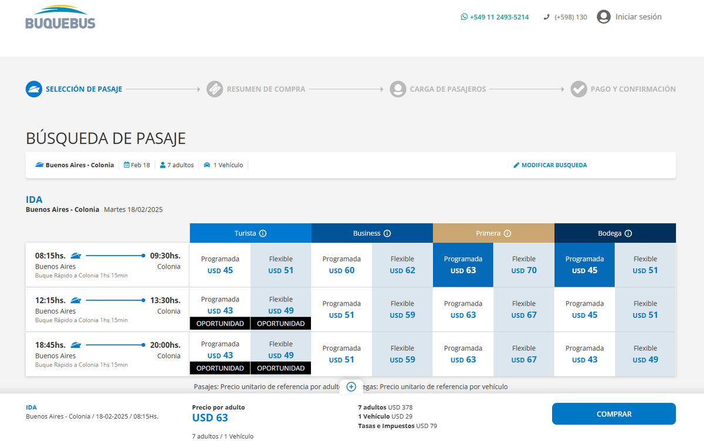
Task: Select 12:15 Business Programada USD 51
Action: 341,310
